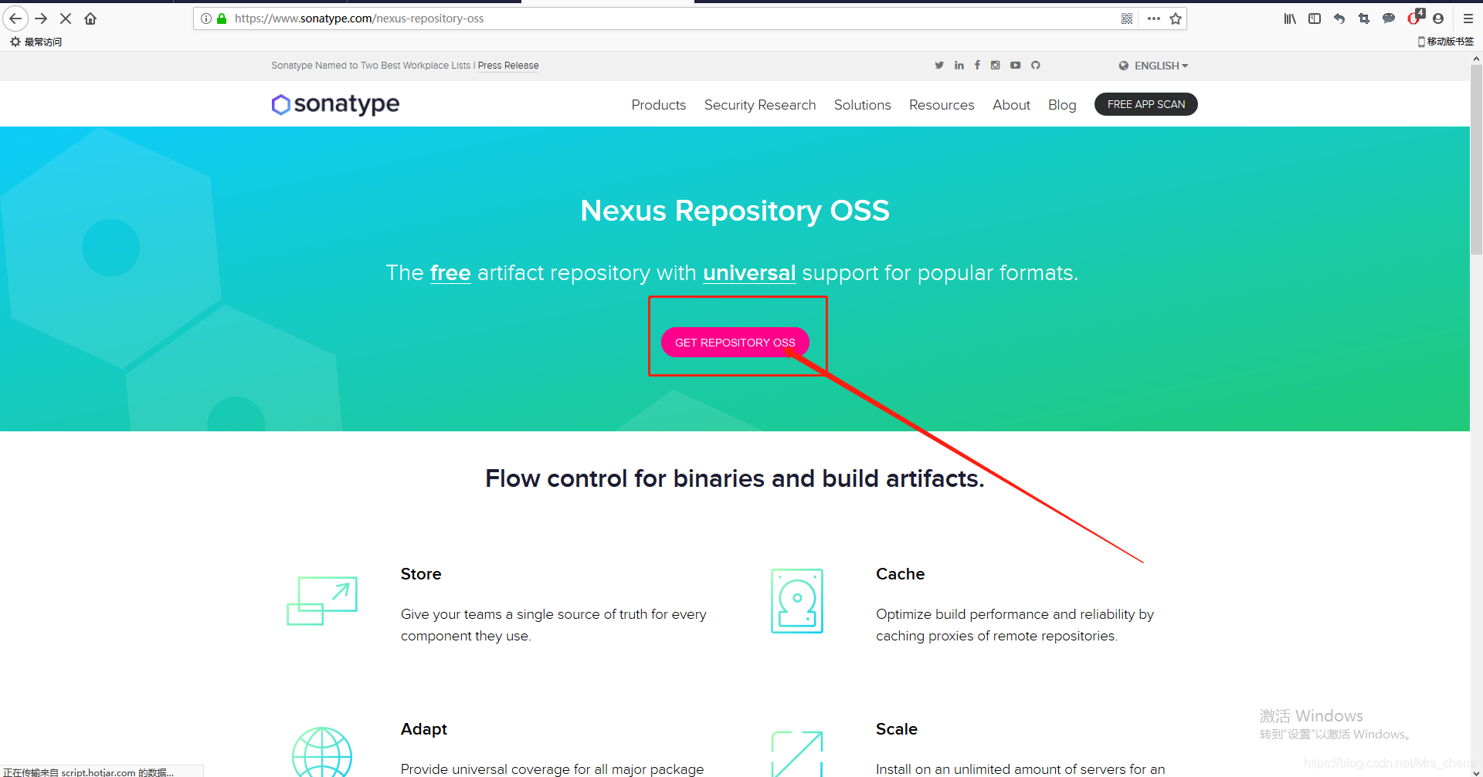Bookmark this page with the star icon
The width and height of the screenshot is (1483, 777).
click(1176, 19)
